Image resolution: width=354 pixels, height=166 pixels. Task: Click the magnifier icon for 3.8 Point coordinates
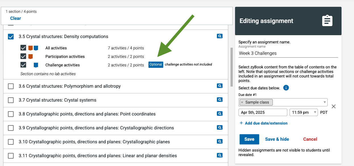pyautogui.click(x=219, y=114)
